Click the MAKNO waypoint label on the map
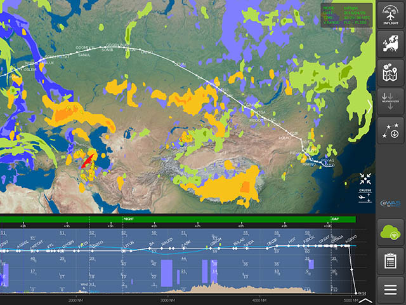 click(309, 164)
